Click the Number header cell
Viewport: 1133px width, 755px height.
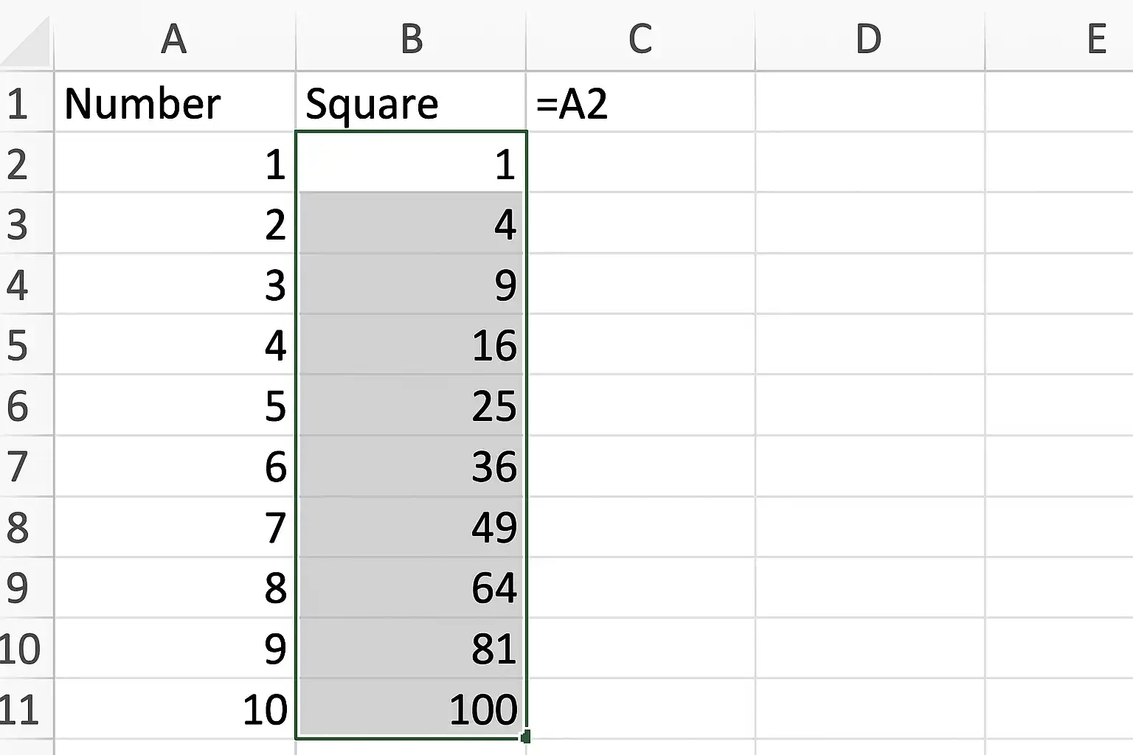pos(174,102)
